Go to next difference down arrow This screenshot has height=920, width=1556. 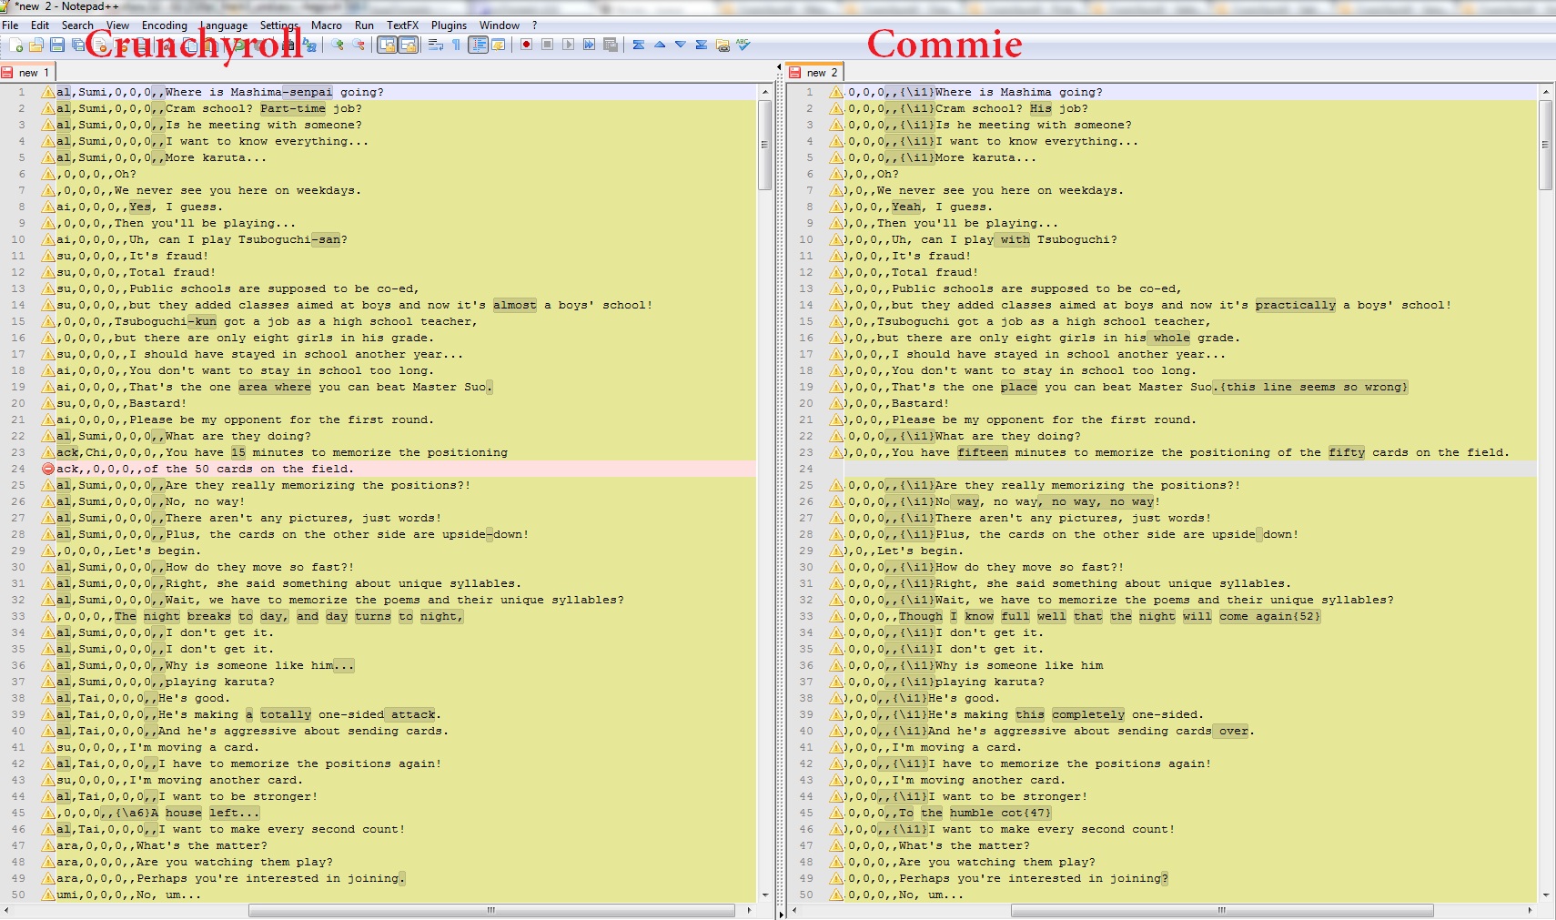680,45
